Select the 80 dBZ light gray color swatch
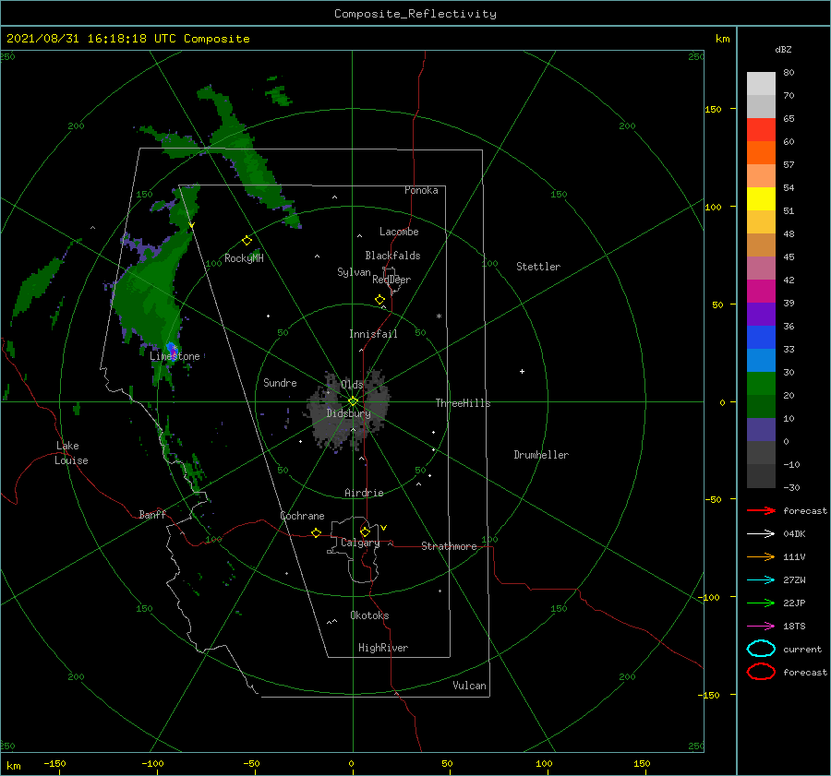 point(761,83)
